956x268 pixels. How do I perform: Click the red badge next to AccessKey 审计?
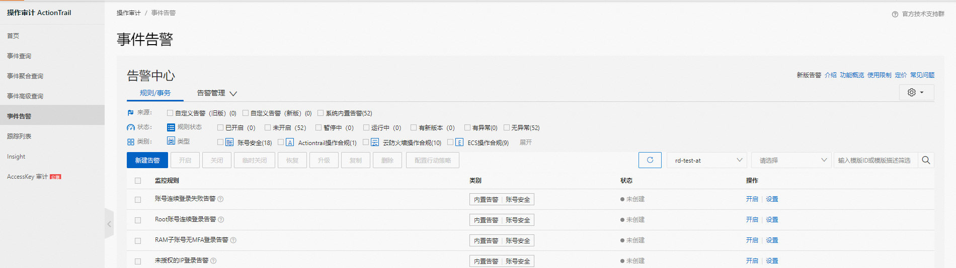(55, 177)
